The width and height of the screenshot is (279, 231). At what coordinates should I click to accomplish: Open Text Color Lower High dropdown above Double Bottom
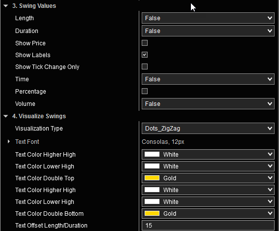coord(208,201)
